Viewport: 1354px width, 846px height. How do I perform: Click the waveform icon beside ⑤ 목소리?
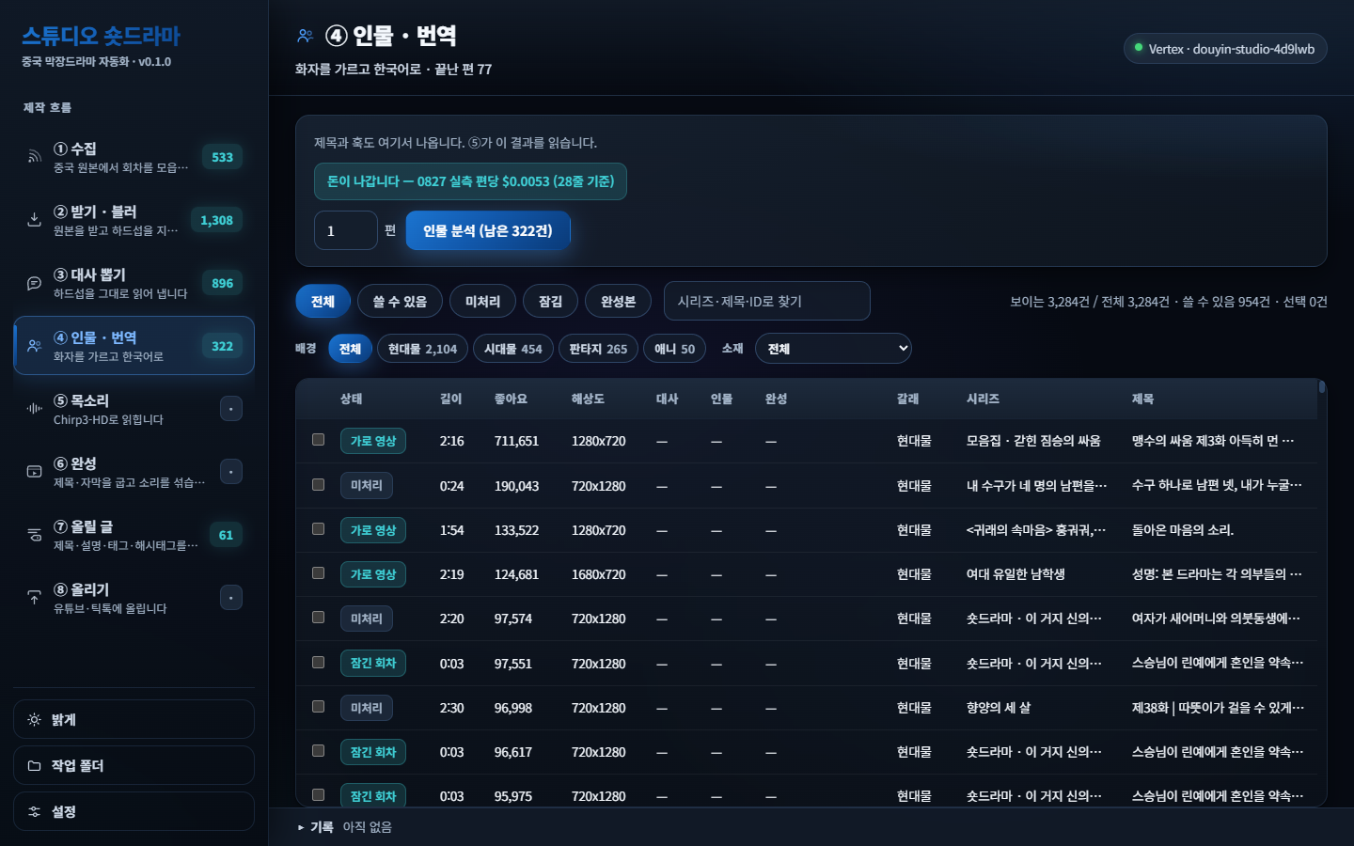coord(34,409)
